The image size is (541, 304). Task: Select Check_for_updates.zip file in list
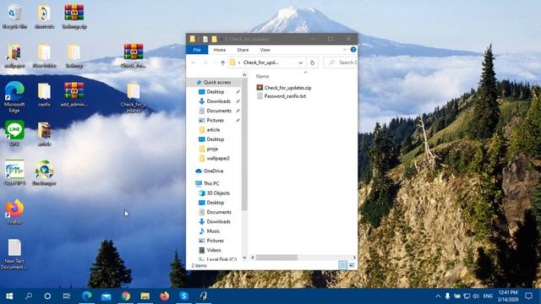click(284, 88)
